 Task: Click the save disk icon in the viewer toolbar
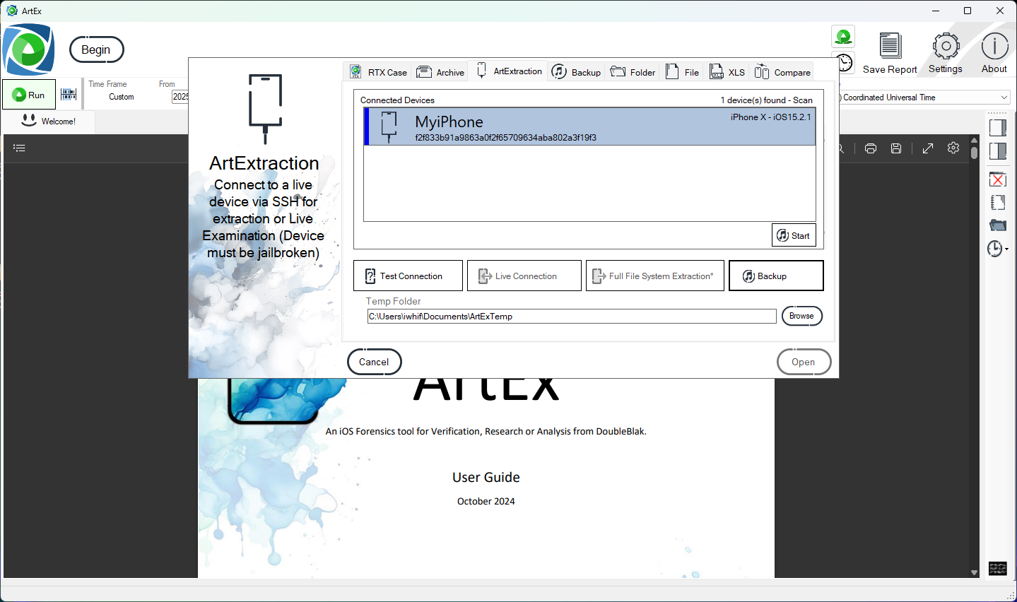click(x=896, y=148)
